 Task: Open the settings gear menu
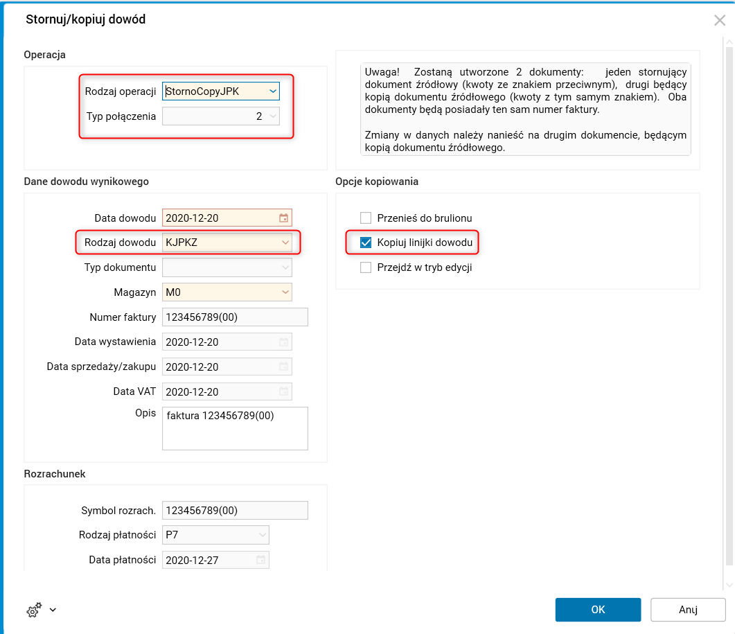(35, 610)
